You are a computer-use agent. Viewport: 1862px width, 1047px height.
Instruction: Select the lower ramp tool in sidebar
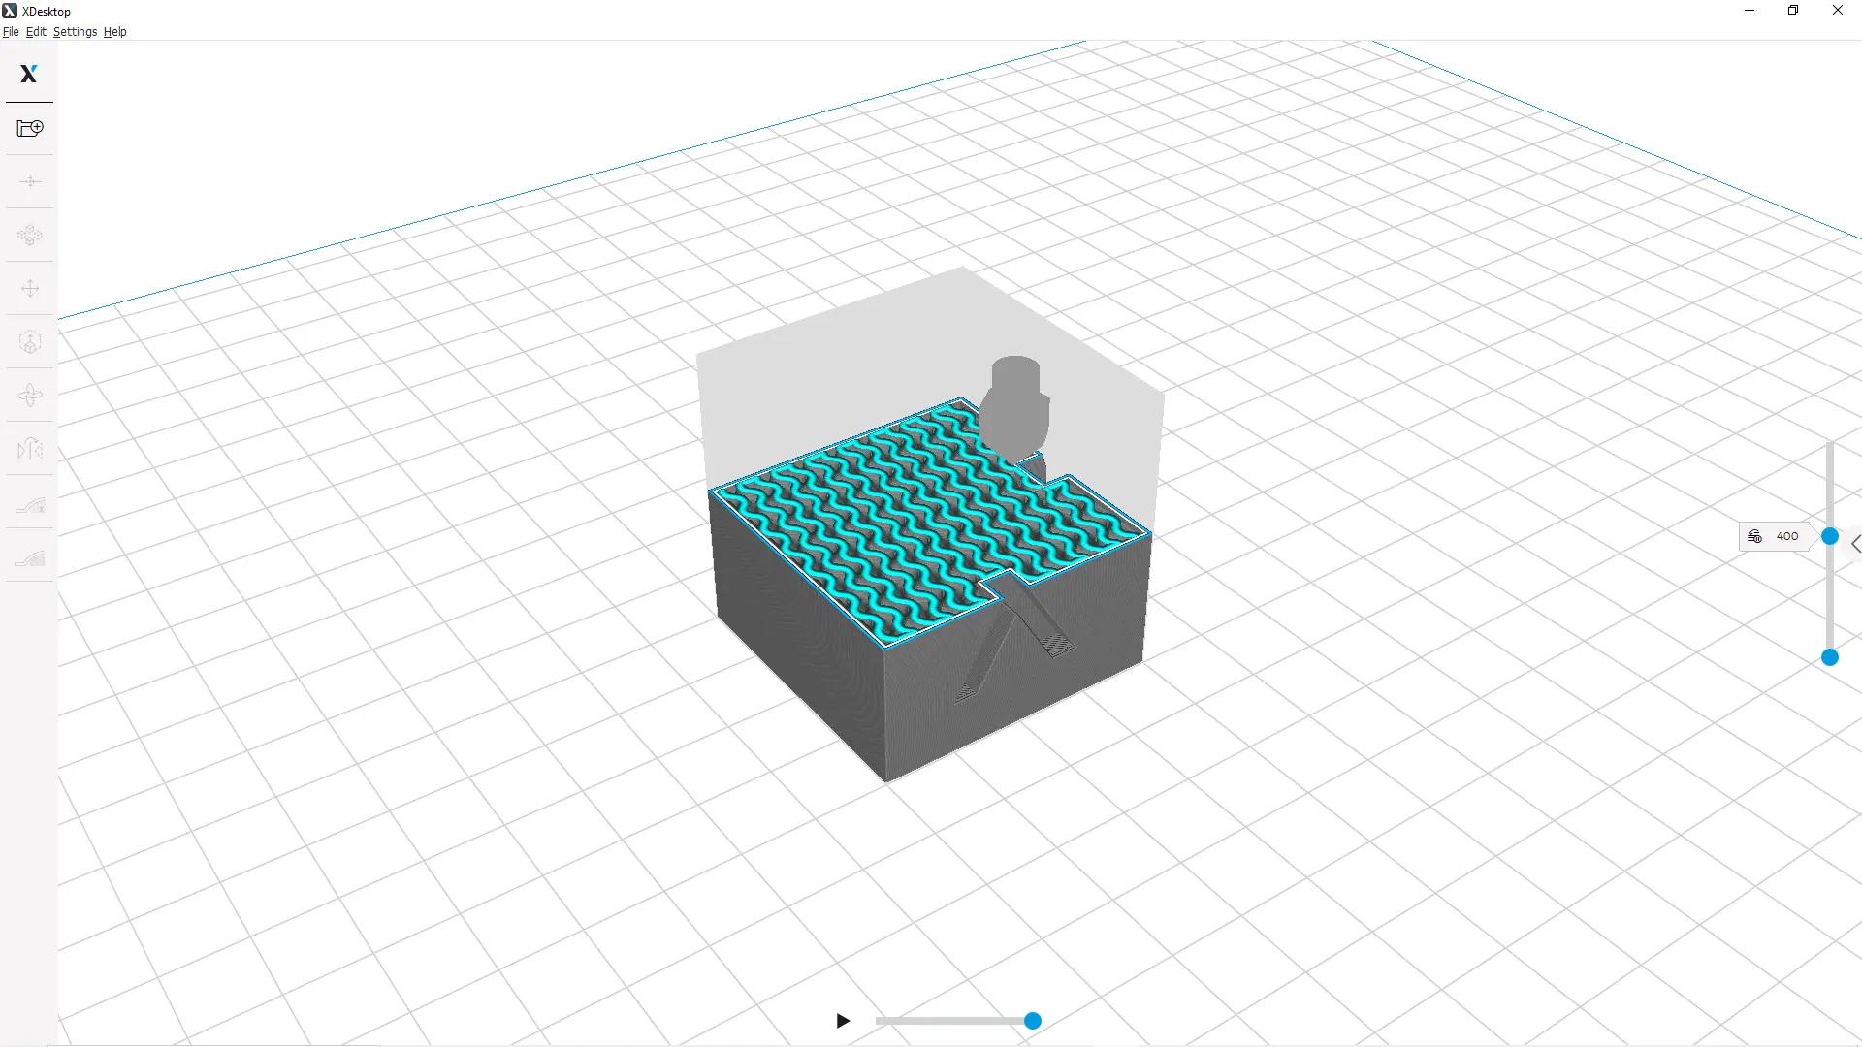30,557
